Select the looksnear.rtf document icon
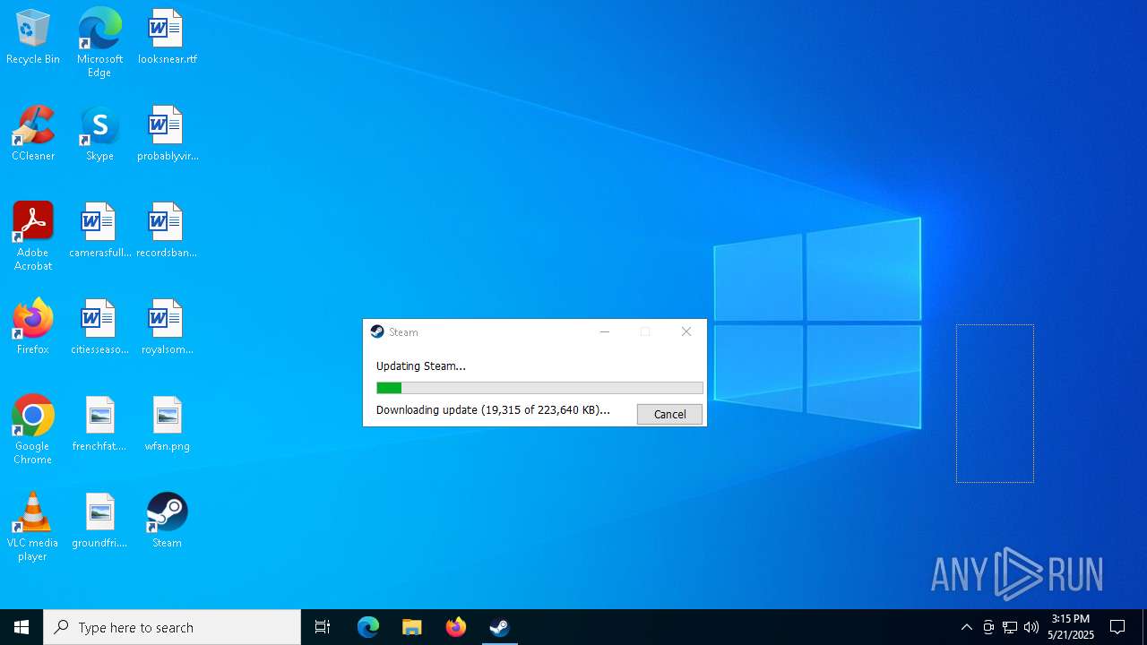The image size is (1147, 645). coord(167,38)
